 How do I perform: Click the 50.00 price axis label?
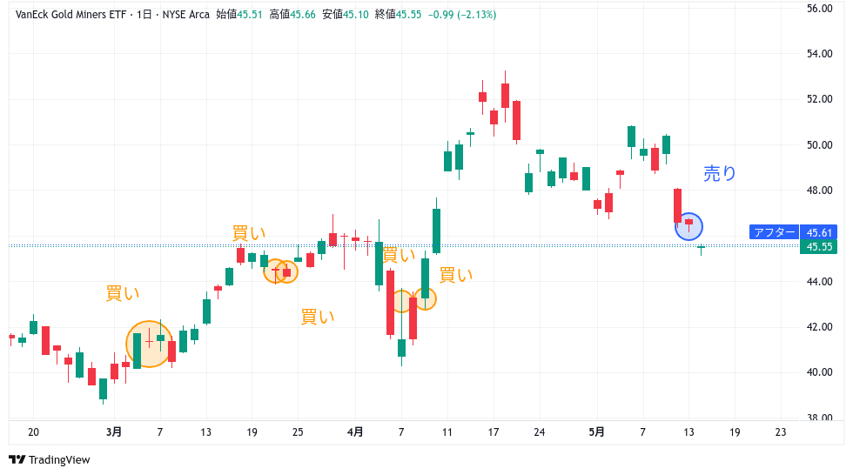pos(819,144)
